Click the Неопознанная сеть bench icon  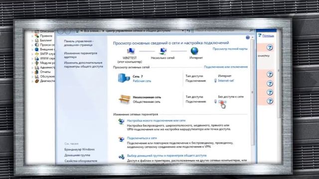pyautogui.click(x=124, y=99)
